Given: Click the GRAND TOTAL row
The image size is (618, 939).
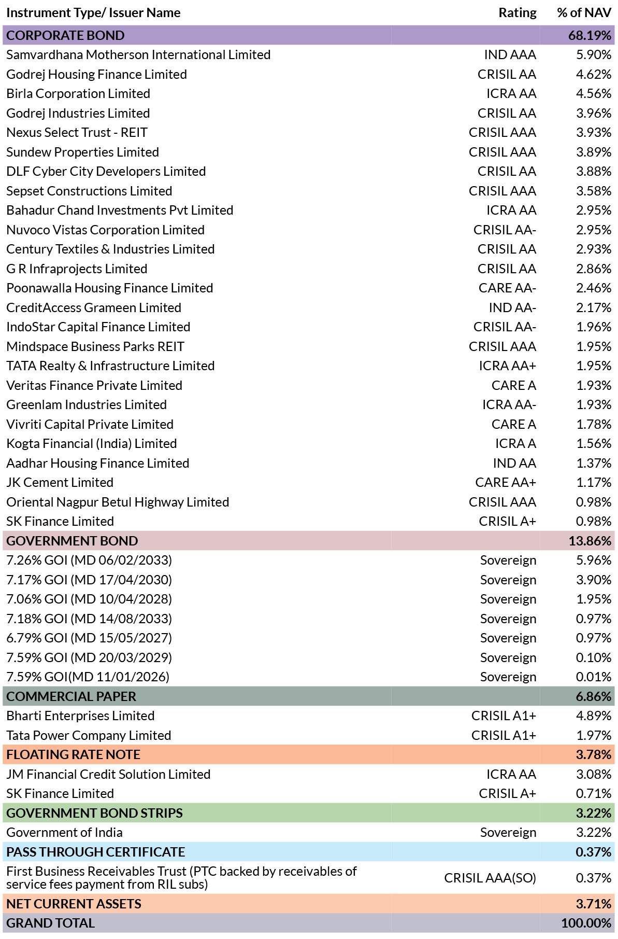Looking at the screenshot, I should coord(309,923).
